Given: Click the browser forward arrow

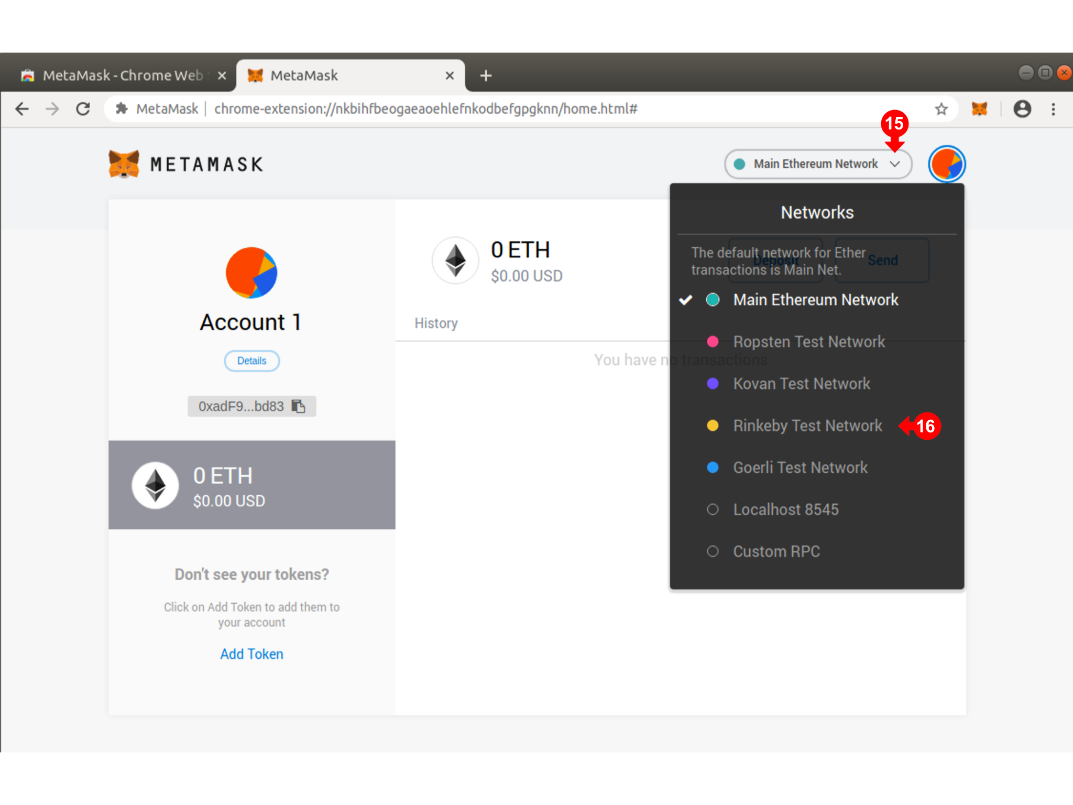Looking at the screenshot, I should pyautogui.click(x=52, y=109).
